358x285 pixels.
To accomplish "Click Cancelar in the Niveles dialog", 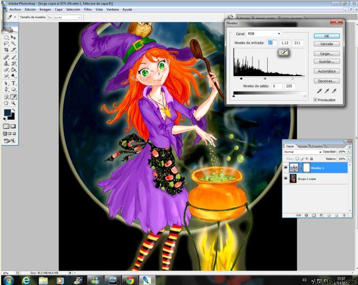I will (x=327, y=44).
